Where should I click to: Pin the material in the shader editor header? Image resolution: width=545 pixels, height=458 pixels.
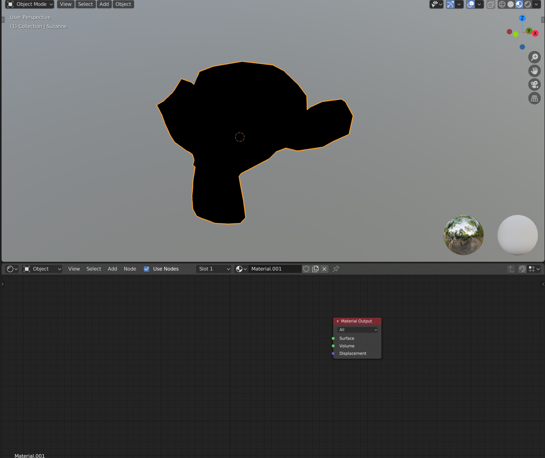336,269
